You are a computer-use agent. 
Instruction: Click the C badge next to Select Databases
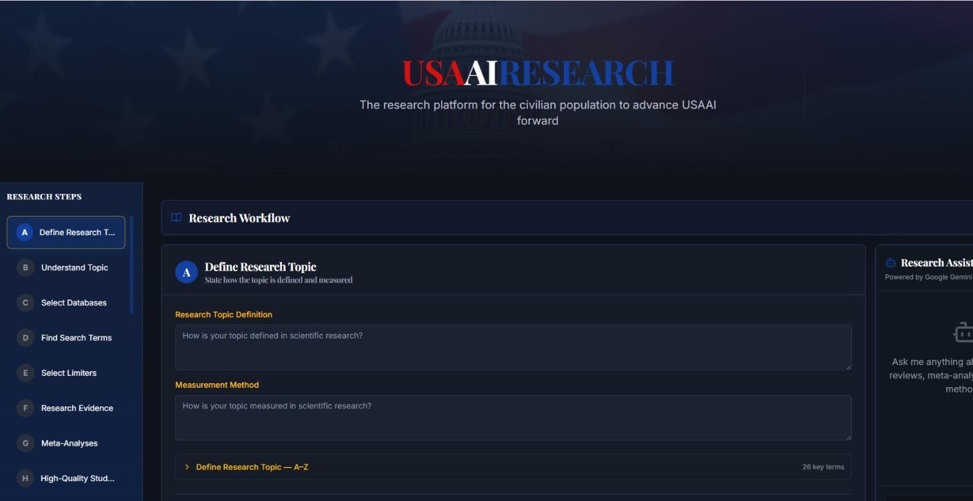(25, 302)
